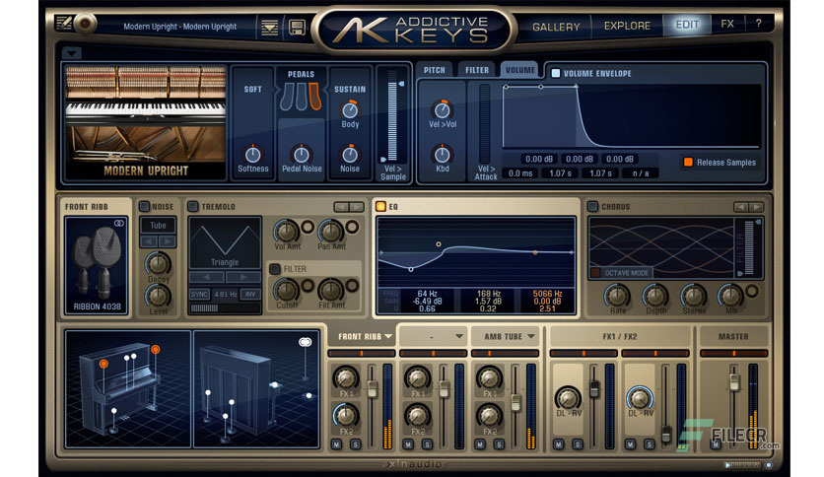Switch to the Explore page
824x477 pixels.
click(x=627, y=26)
